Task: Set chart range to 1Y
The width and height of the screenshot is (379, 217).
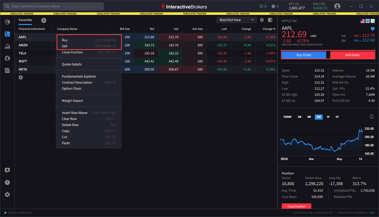Action: coord(328,117)
